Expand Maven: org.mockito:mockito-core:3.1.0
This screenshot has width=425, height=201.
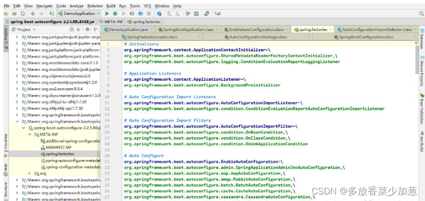pyautogui.click(x=17, y=63)
